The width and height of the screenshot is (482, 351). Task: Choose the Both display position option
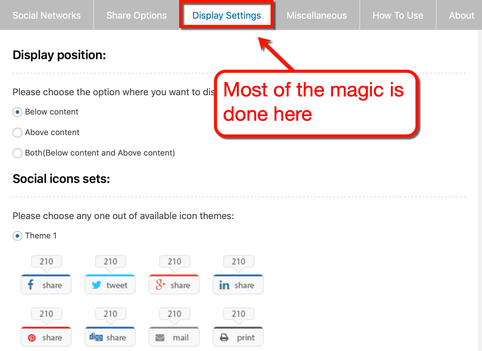17,153
